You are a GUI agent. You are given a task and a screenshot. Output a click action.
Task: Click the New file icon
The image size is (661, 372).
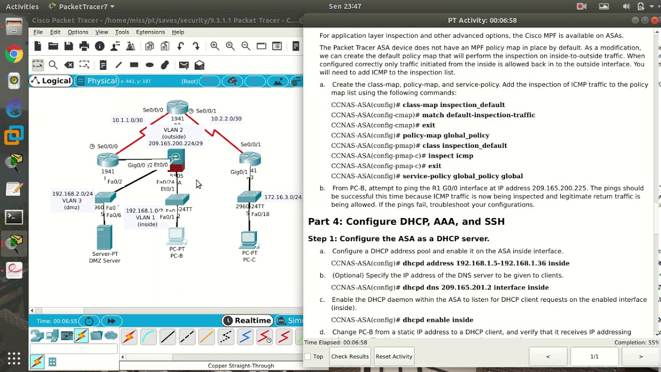tap(38, 47)
